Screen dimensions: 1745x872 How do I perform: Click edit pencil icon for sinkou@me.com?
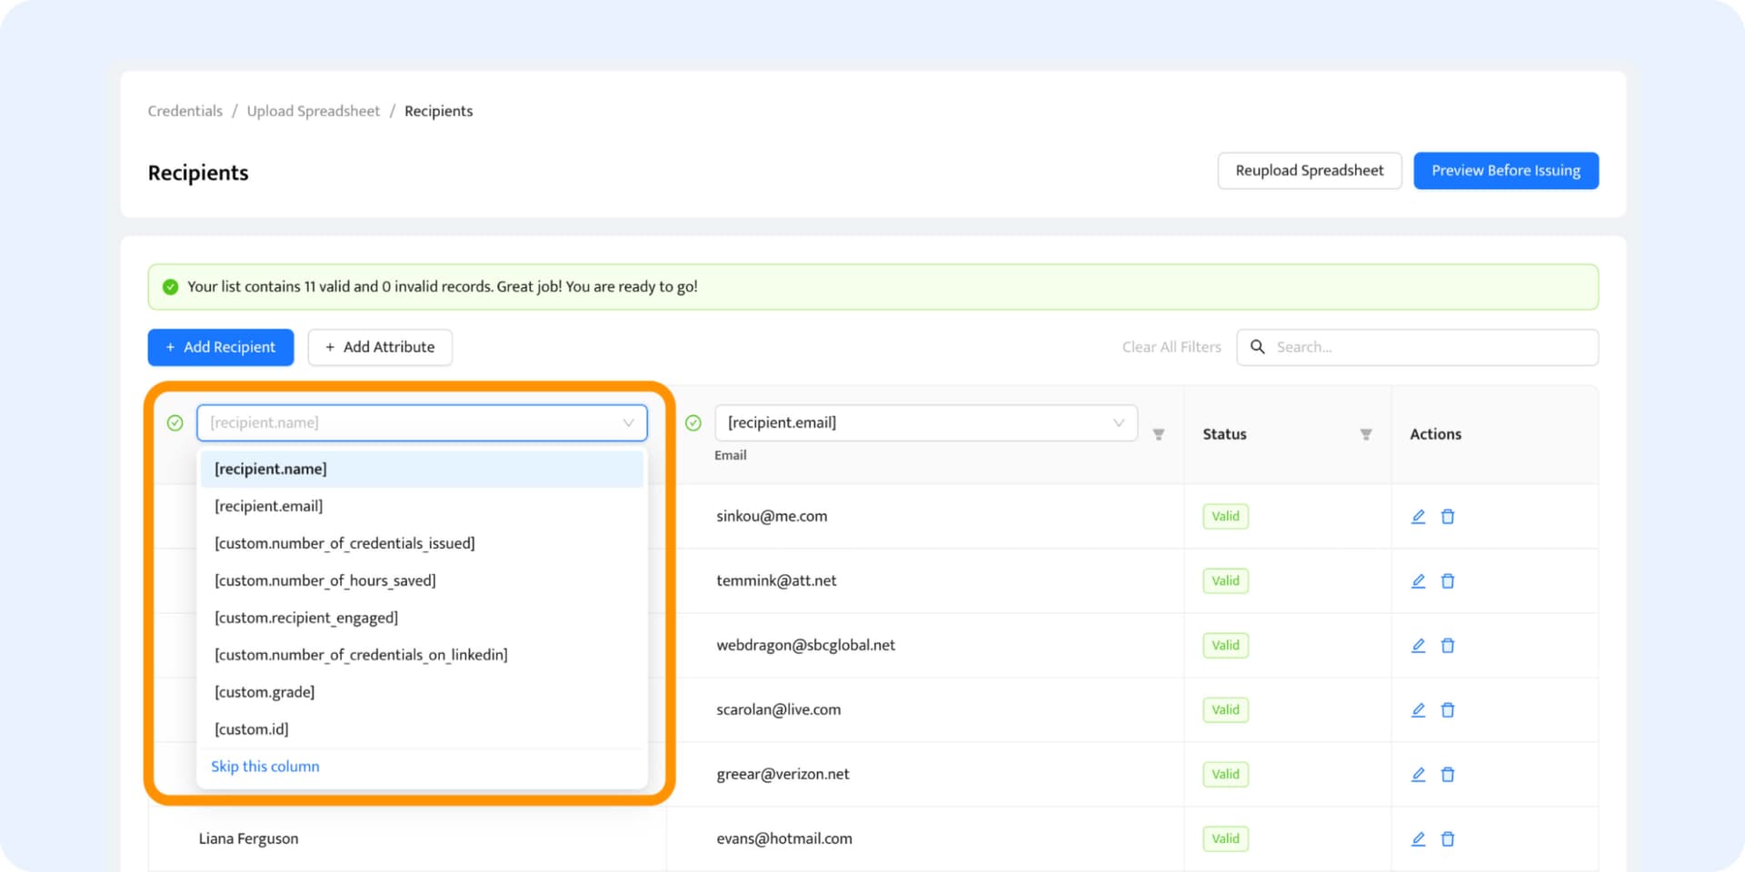pyautogui.click(x=1418, y=517)
